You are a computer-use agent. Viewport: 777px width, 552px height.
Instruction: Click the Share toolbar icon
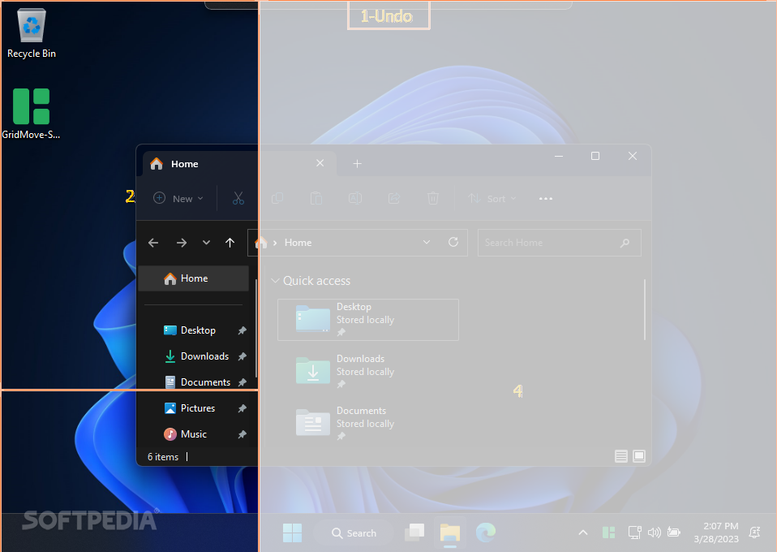[394, 198]
